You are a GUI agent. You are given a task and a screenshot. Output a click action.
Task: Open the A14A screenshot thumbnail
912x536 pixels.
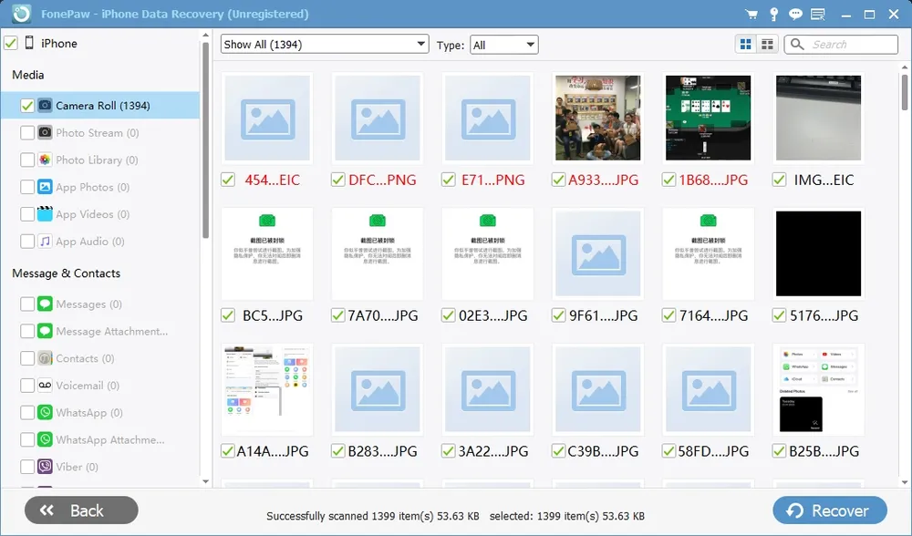(x=267, y=389)
